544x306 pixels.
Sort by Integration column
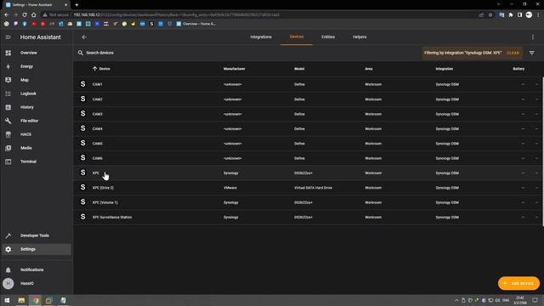(444, 69)
